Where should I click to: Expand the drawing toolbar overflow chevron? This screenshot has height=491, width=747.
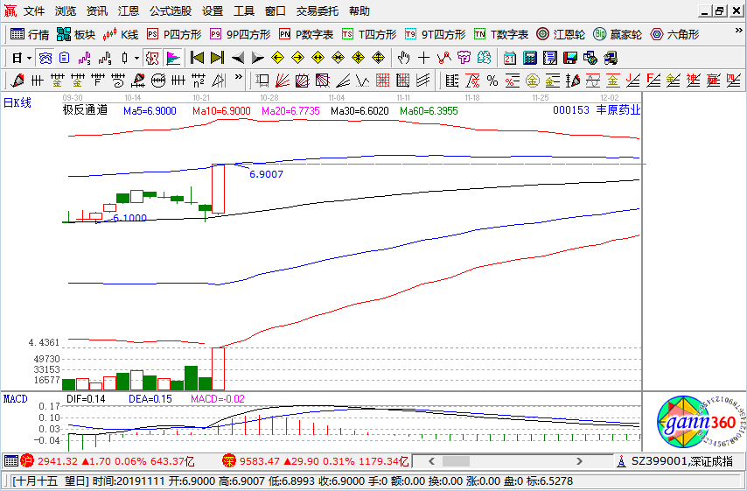pyautogui.click(x=238, y=76)
